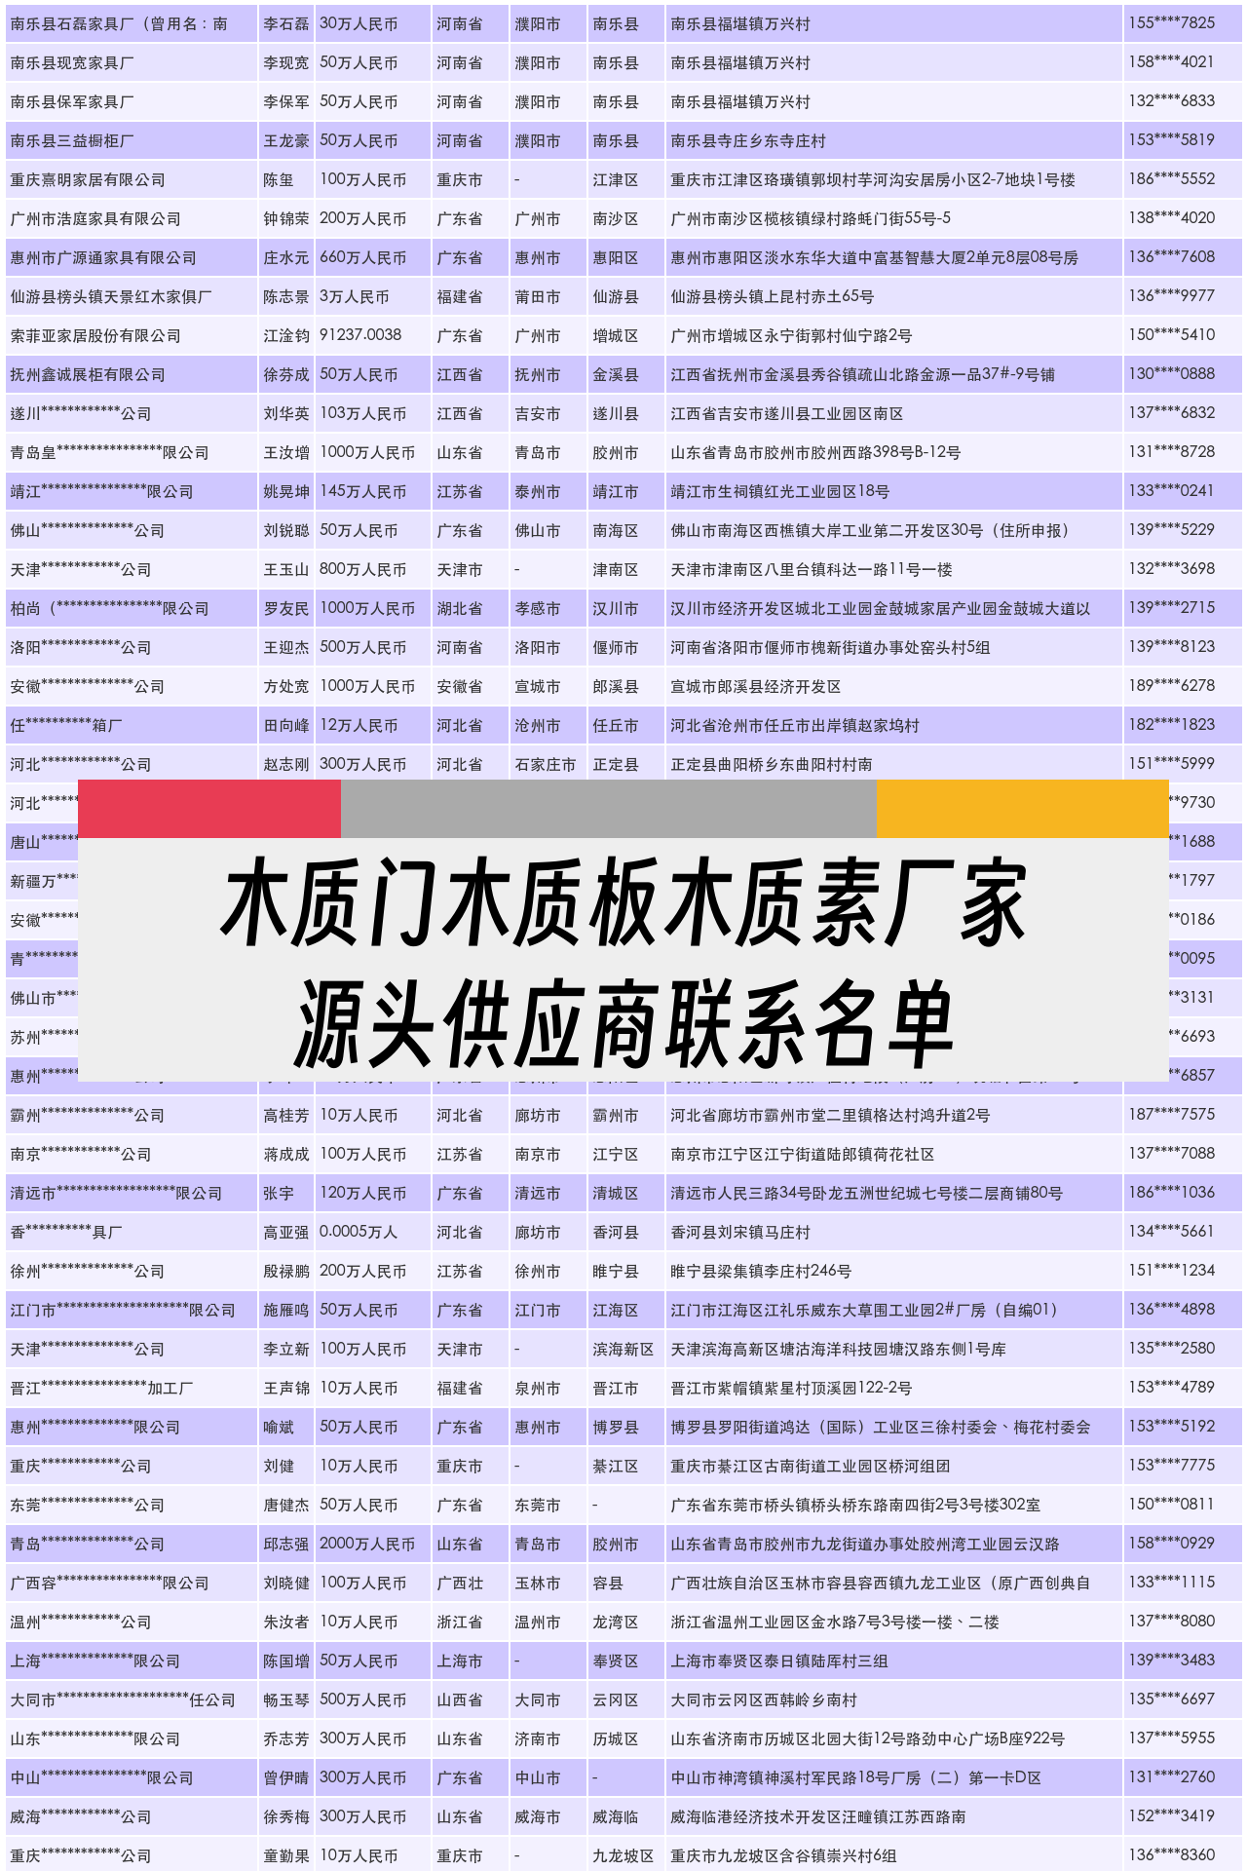Select phone number 130****0888
Image resolution: width=1247 pixels, height=1871 pixels.
1171,374
